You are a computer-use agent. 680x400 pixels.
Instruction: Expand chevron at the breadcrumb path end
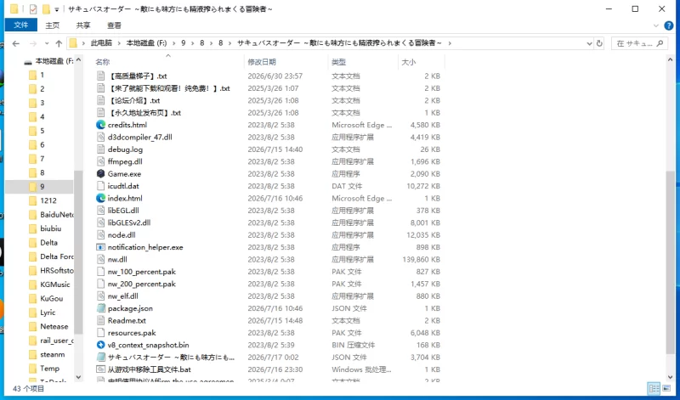450,43
